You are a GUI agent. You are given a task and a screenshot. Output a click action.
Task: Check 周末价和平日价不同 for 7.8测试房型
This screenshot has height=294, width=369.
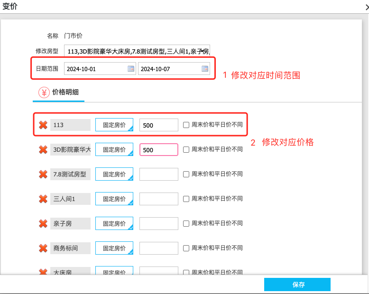tap(186, 175)
